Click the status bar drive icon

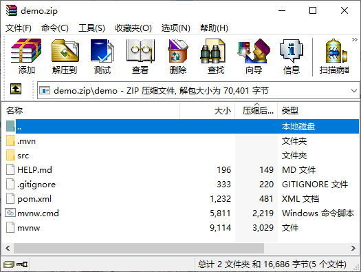pyautogui.click(x=9, y=264)
